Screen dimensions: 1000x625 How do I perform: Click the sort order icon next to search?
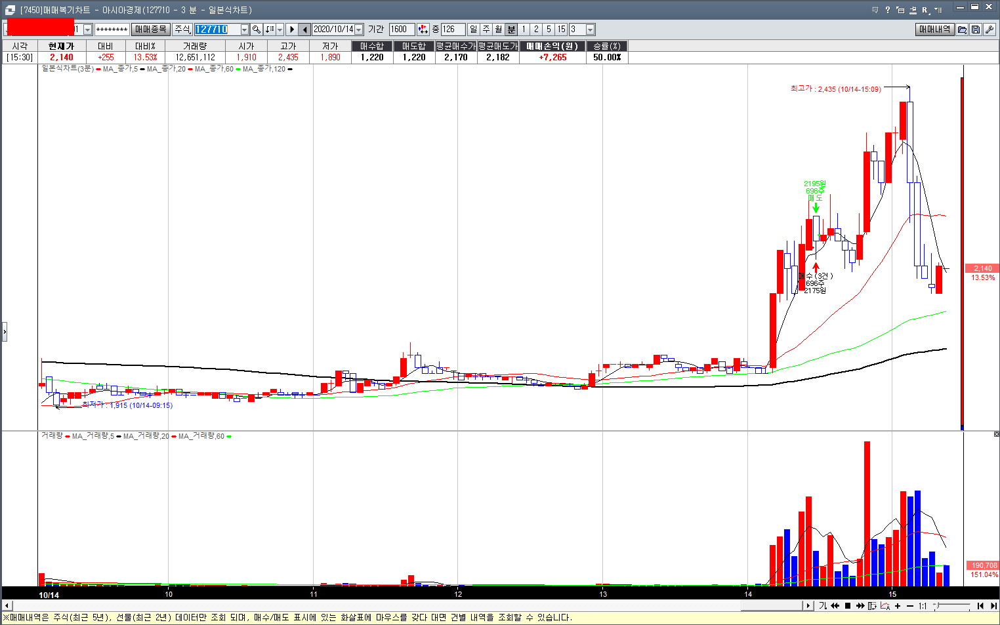(270, 30)
